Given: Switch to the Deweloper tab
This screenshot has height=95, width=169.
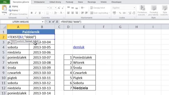Looking at the screenshot, I should [x=116, y=2].
